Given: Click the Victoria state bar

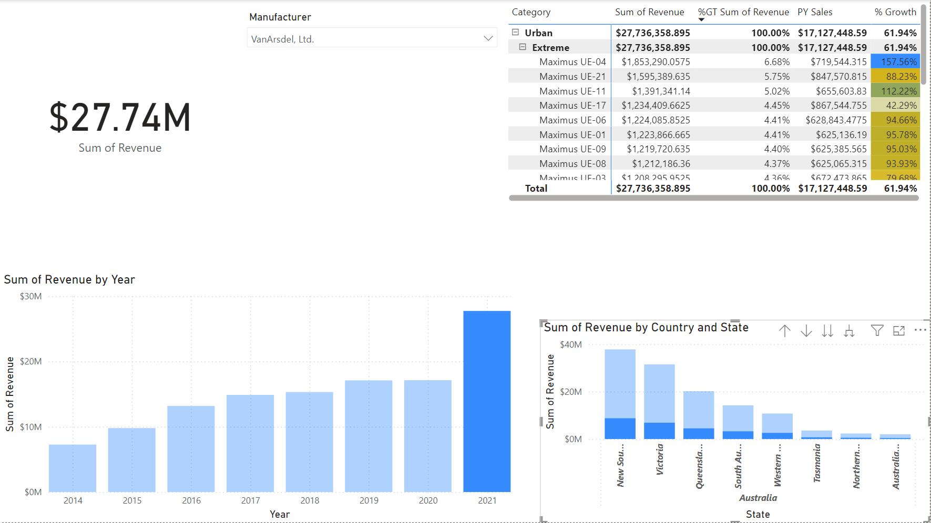Looking at the screenshot, I should [659, 402].
